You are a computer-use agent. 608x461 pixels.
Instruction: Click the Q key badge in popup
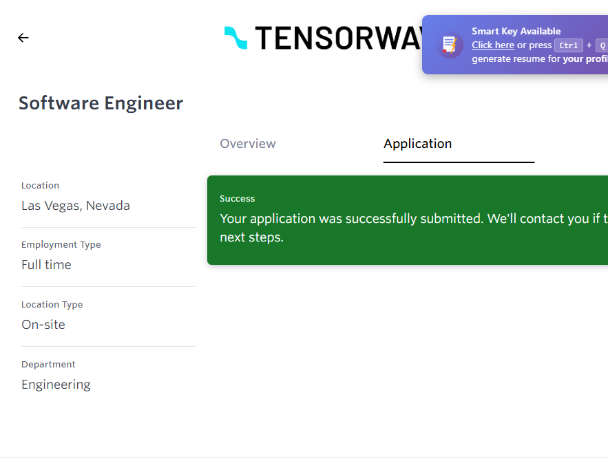602,45
